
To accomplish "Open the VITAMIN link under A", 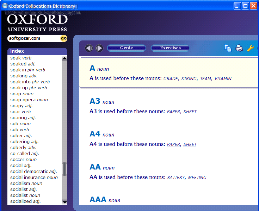I will 223,79.
